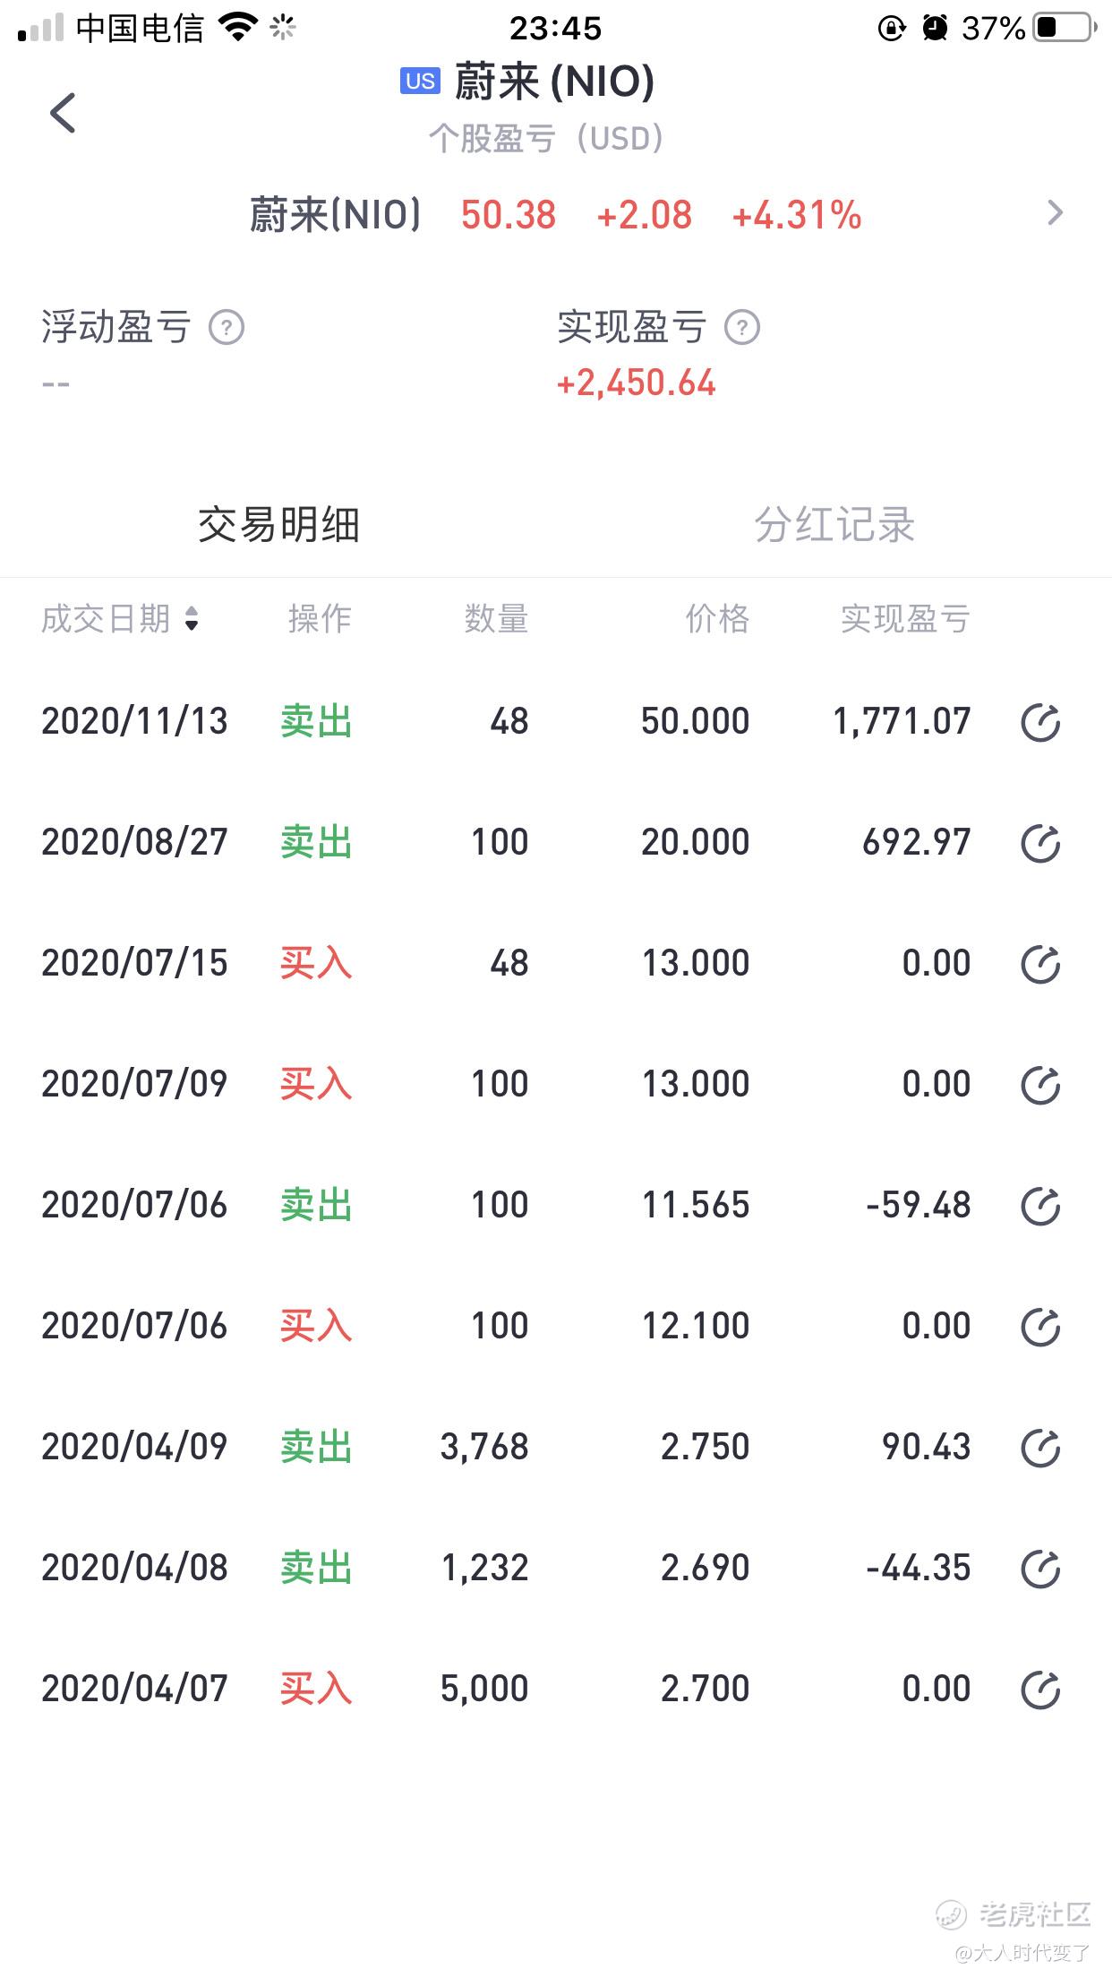Screen dimensions: 1112x1978
Task: Tap price change +2.08
Action: tap(644, 215)
